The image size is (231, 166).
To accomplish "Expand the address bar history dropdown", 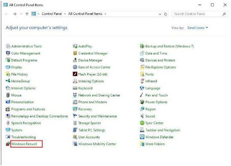I will [x=160, y=14].
